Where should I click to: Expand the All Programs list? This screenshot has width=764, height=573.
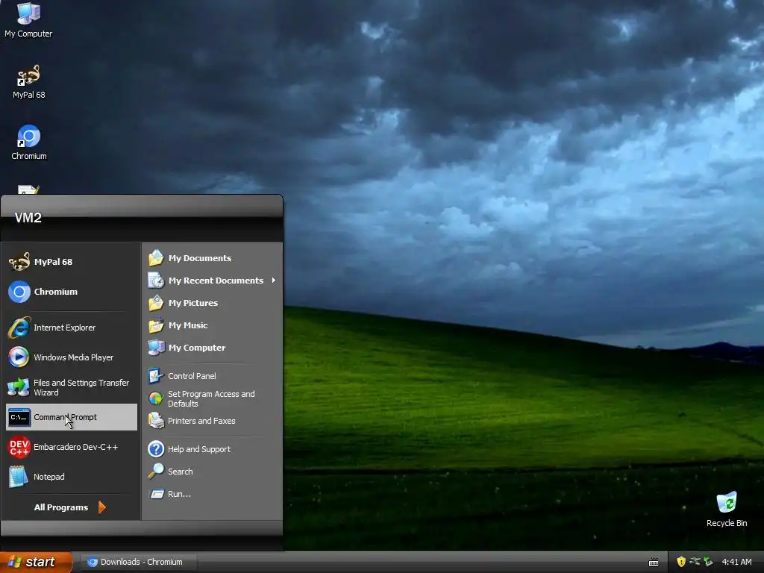coord(70,507)
